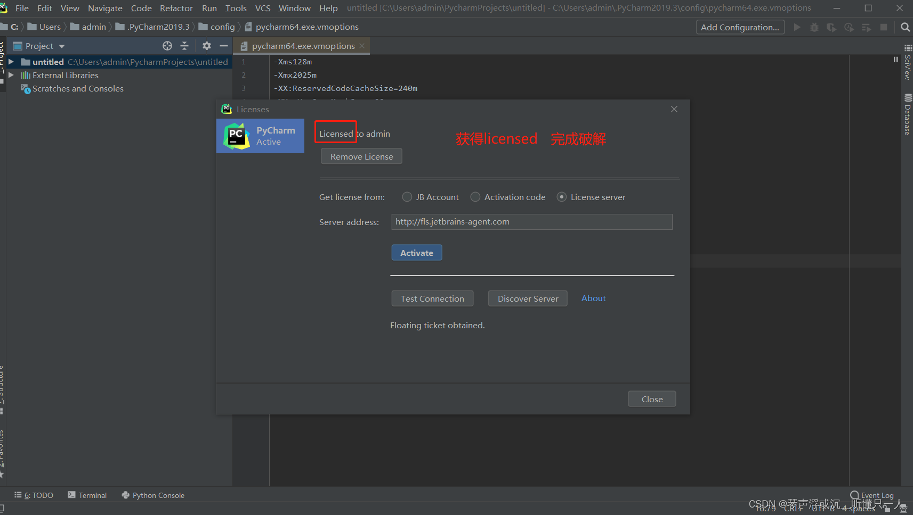Open the Refactor menu

tap(176, 8)
